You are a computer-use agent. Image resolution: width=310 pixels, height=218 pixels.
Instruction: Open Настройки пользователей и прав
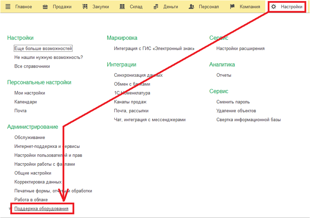48,155
